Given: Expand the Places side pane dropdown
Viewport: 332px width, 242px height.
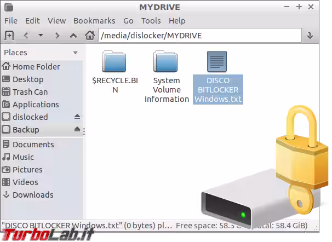Looking at the screenshot, I should click(75, 53).
